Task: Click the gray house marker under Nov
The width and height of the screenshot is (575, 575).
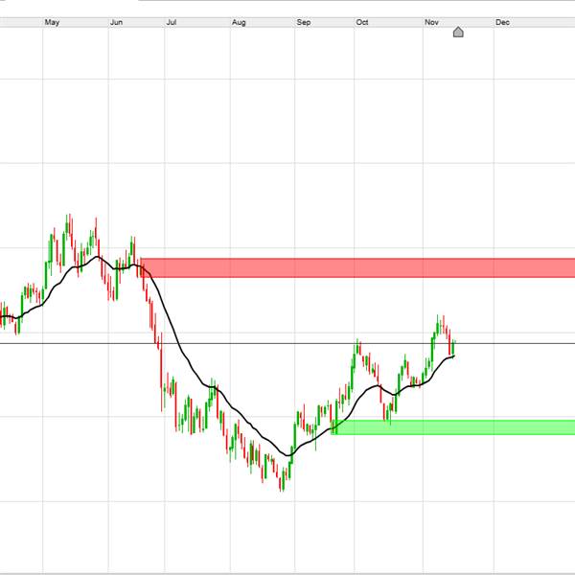Action: (x=458, y=33)
